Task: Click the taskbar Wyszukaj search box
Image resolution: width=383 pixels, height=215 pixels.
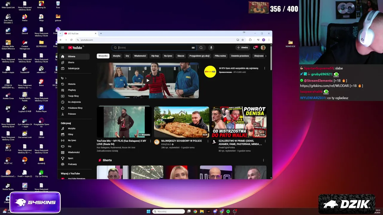Action: [x=168, y=211]
